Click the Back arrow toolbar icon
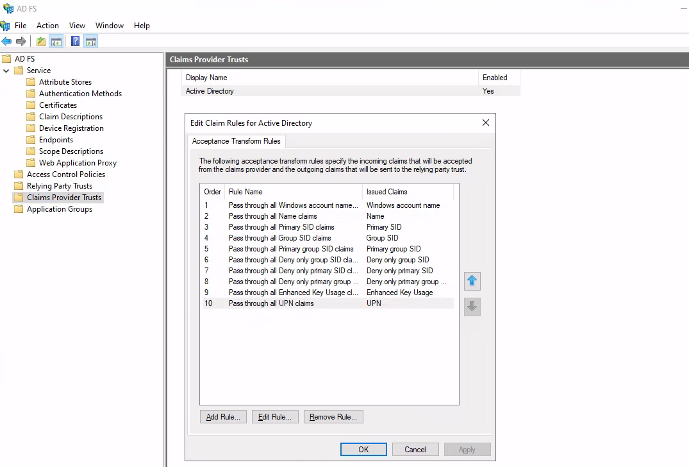This screenshot has width=689, height=467. coord(6,42)
